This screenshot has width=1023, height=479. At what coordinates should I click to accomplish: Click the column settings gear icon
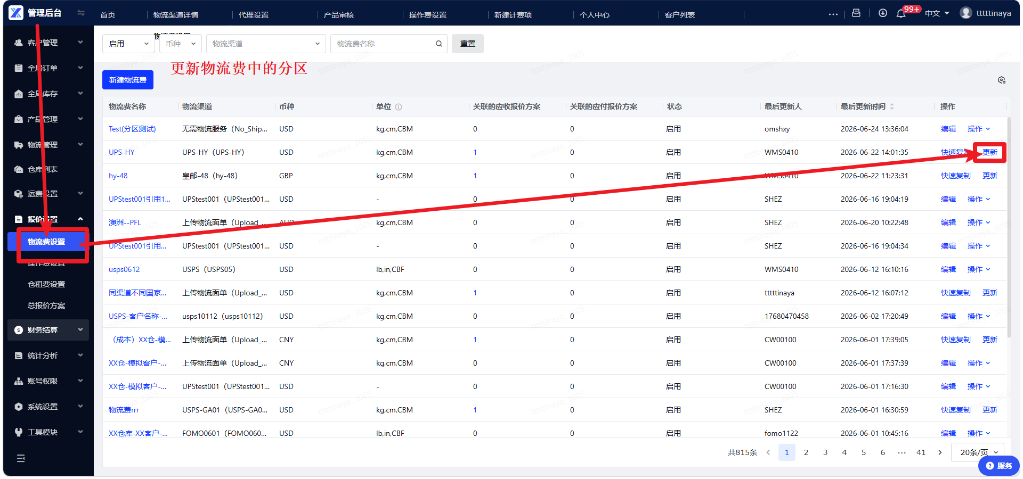[1002, 80]
